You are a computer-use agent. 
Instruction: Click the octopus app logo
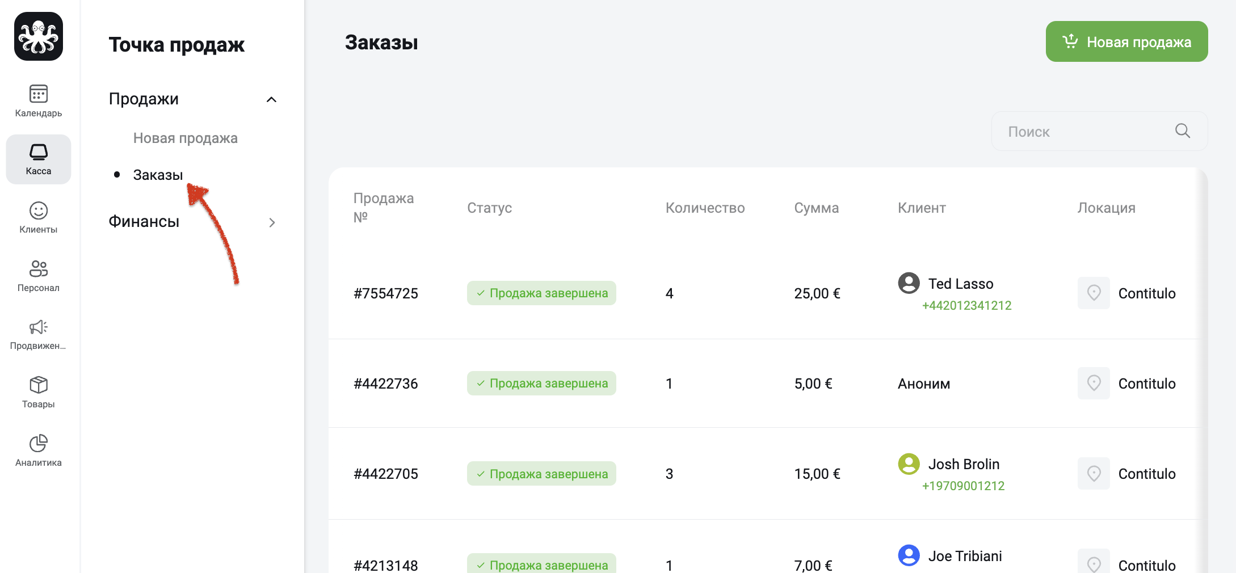(39, 36)
